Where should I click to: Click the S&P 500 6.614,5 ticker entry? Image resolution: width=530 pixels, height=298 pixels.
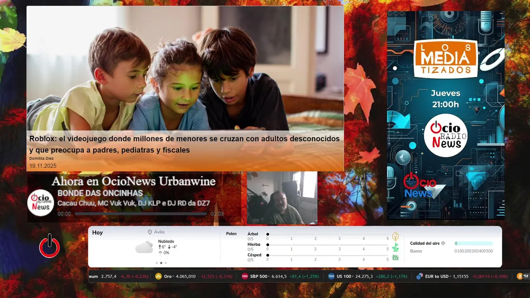point(280,276)
